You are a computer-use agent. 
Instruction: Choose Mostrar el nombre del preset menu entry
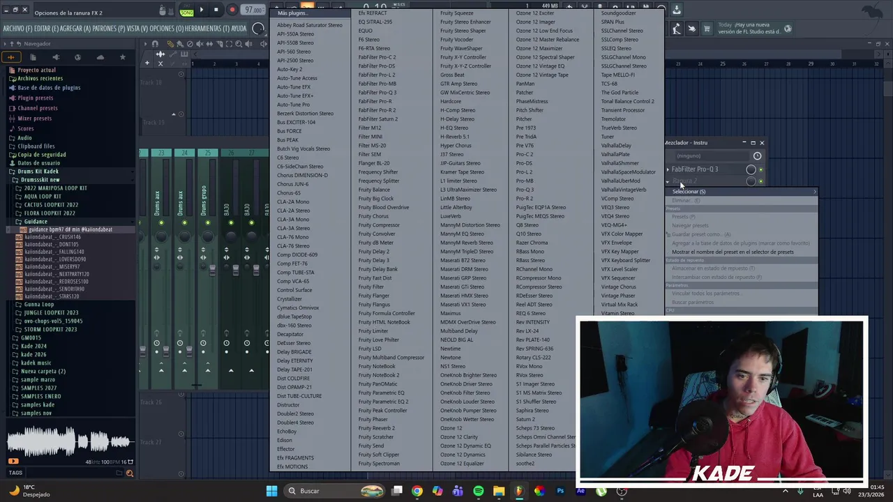[x=733, y=252]
